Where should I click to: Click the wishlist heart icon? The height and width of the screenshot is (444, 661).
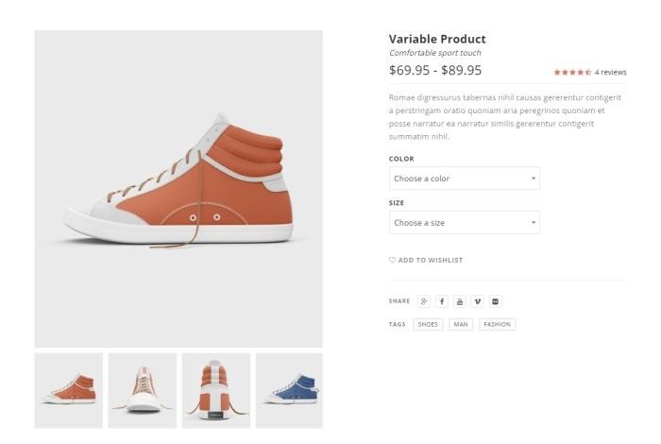(x=393, y=260)
